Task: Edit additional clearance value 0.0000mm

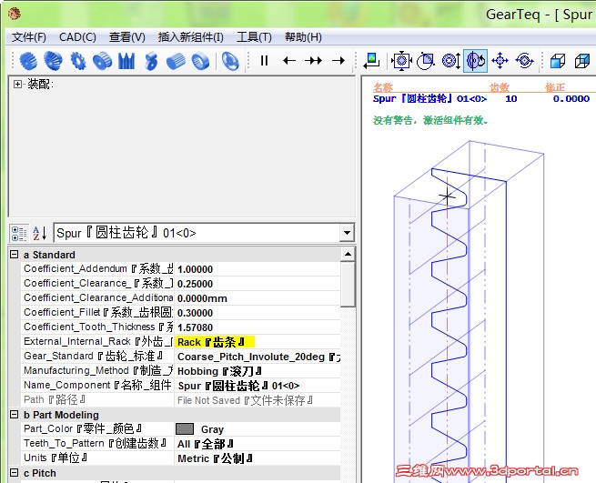Action: [258, 298]
